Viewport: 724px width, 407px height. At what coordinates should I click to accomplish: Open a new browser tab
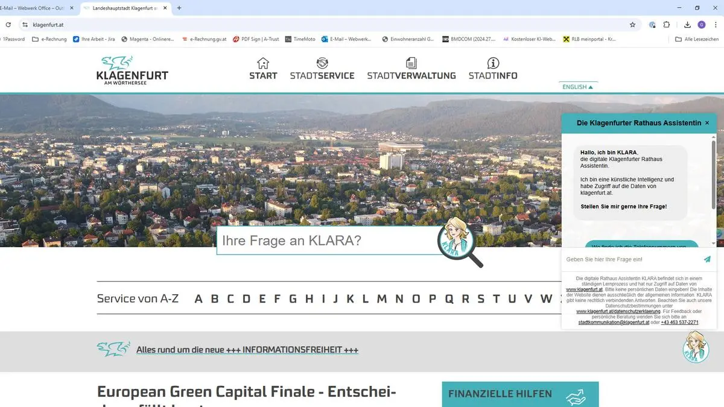pyautogui.click(x=179, y=8)
